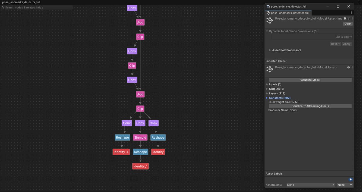Expand the Inputs (1) foldout

[267, 84]
